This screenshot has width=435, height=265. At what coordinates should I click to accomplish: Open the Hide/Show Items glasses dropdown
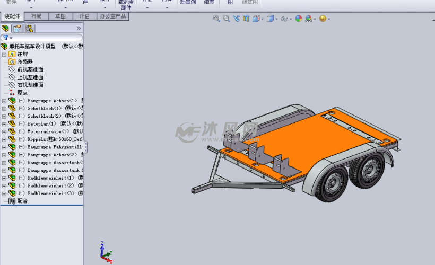[x=285, y=19]
